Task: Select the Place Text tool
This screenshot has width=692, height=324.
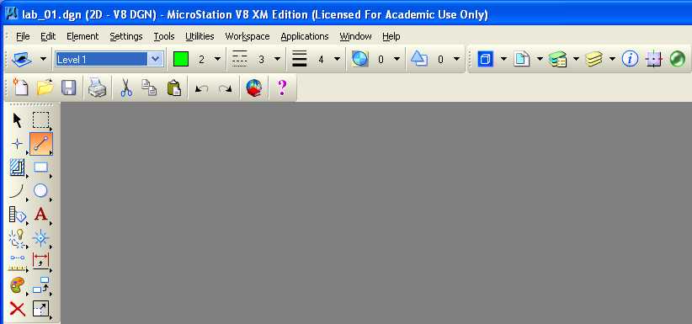Action: [41, 215]
